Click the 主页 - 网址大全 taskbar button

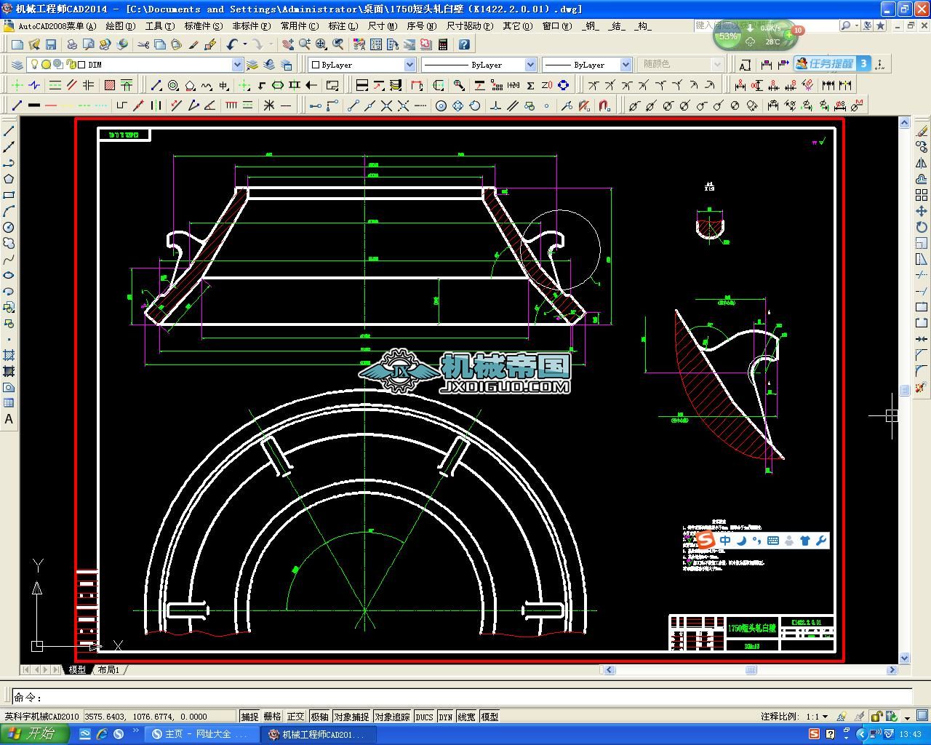(x=199, y=734)
